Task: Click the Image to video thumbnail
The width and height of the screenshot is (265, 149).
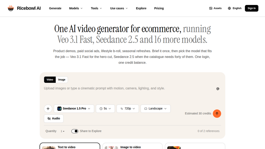Action: click(x=111, y=148)
